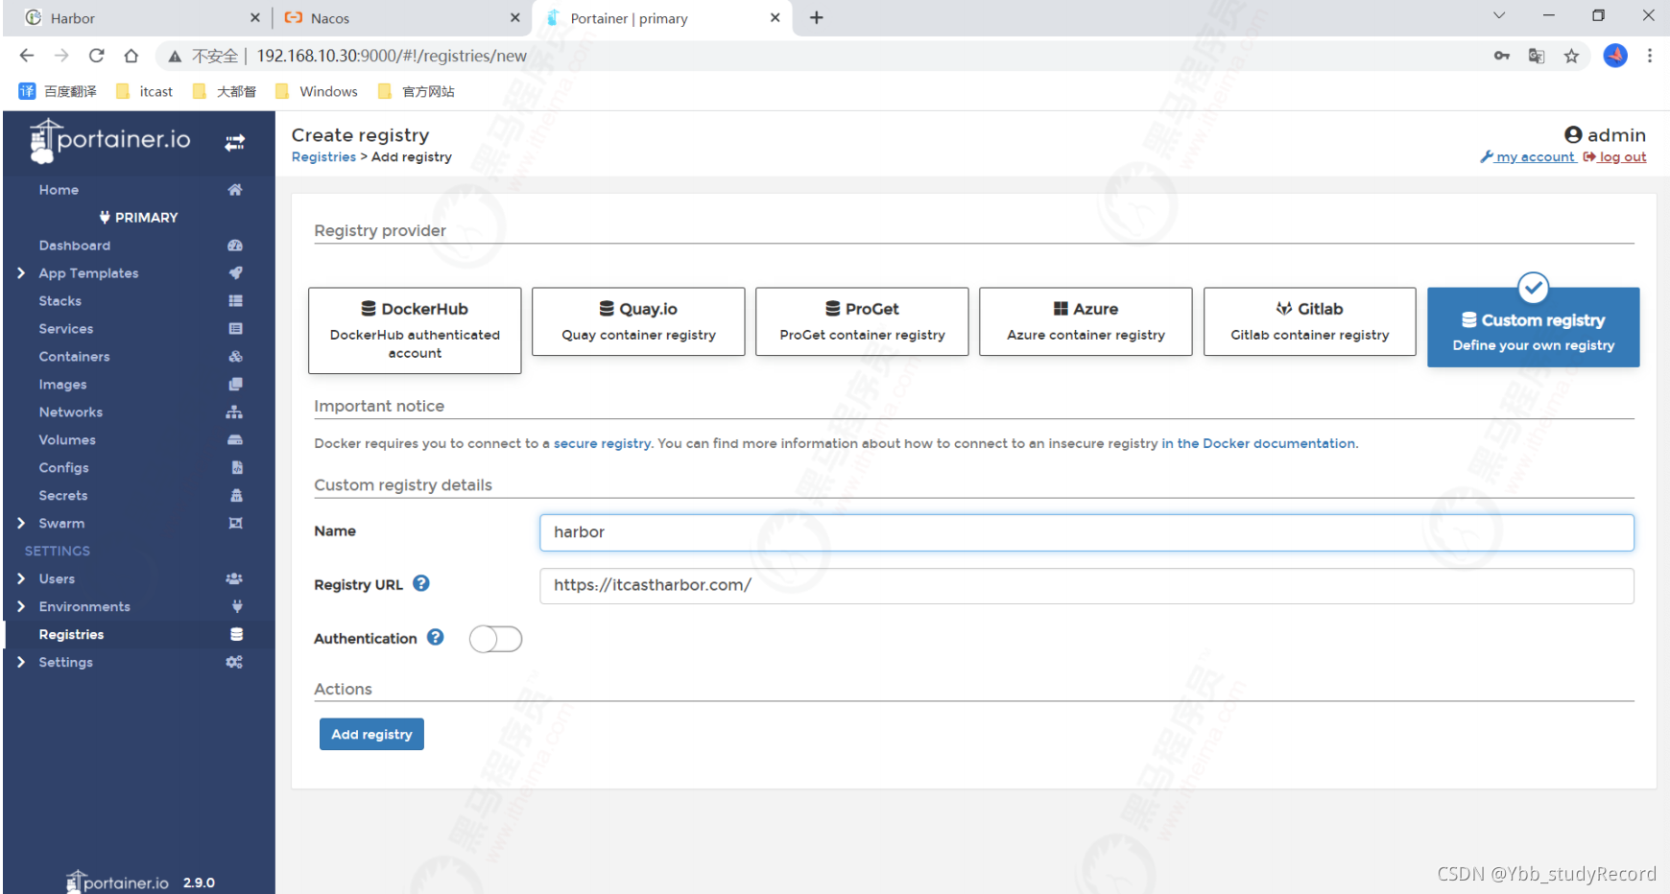The image size is (1670, 894).
Task: Click the browser translate icon
Action: pyautogui.click(x=1537, y=56)
